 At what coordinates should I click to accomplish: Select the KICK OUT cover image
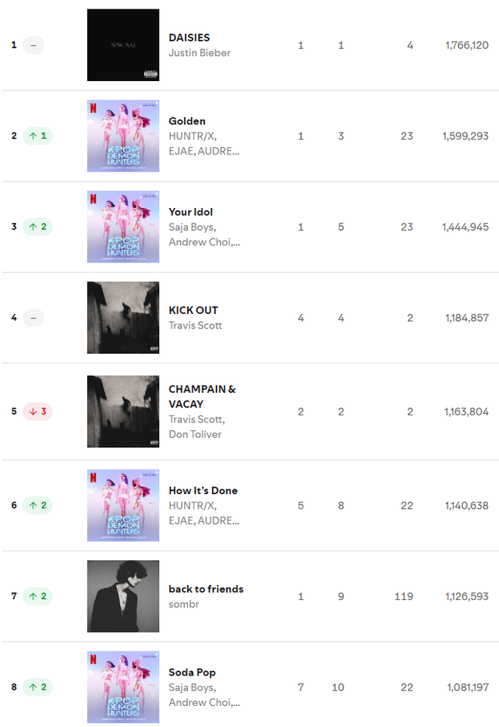123,317
